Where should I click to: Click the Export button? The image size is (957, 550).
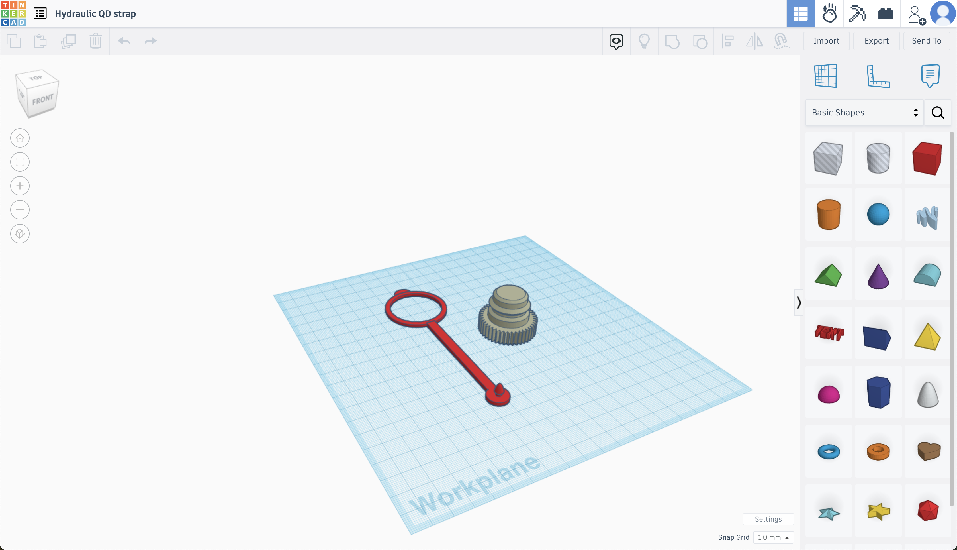pyautogui.click(x=877, y=41)
